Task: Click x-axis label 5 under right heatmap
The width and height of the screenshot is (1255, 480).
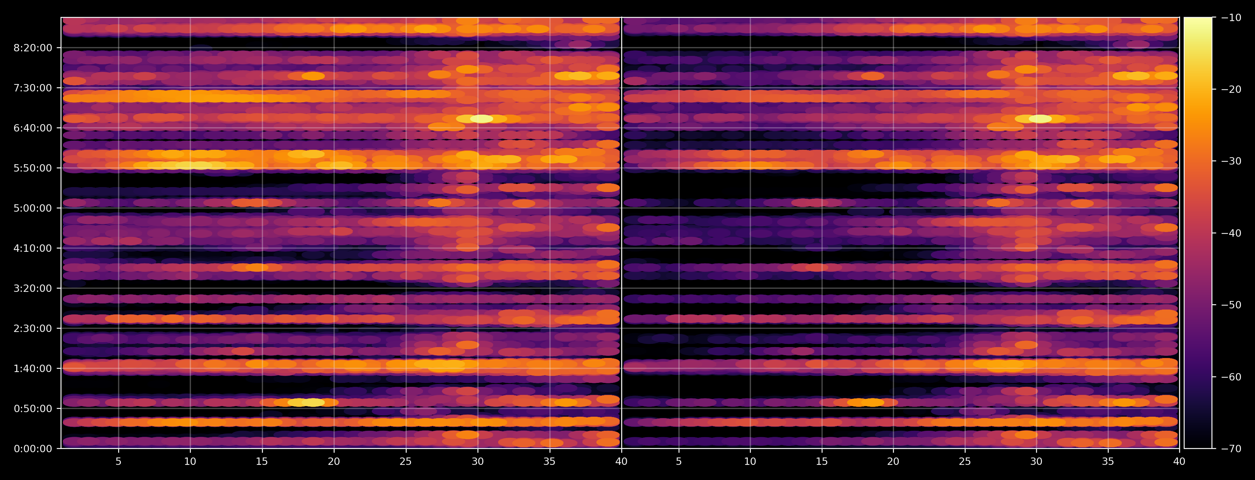Action: click(x=678, y=461)
